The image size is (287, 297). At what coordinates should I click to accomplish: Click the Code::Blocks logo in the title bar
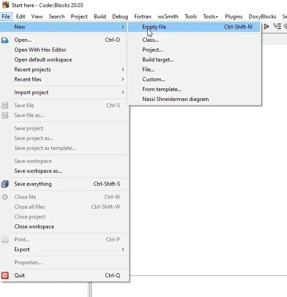pyautogui.click(x=5, y=5)
